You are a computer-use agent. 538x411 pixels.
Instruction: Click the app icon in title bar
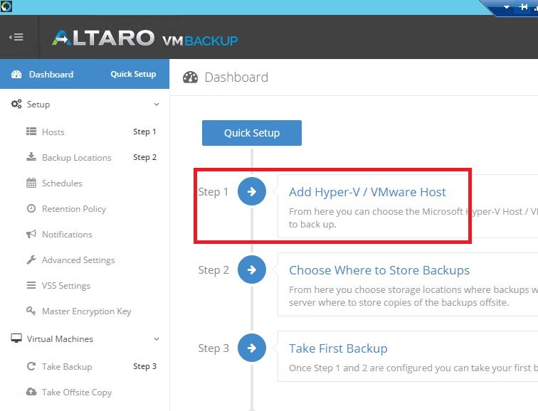(x=6, y=6)
